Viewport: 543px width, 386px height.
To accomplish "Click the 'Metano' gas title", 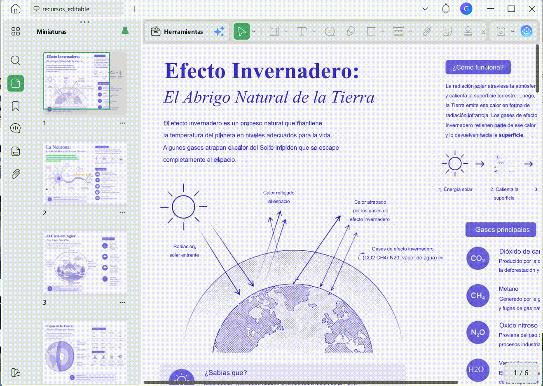I will click(x=509, y=289).
